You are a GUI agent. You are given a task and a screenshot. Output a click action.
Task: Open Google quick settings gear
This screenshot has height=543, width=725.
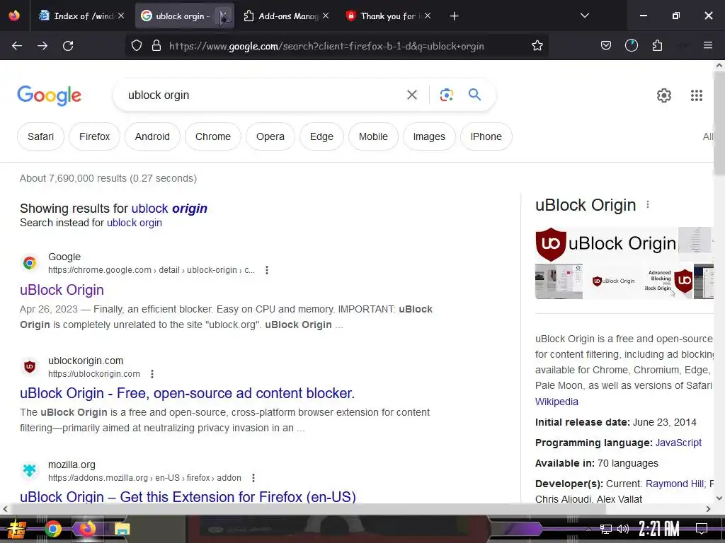coord(664,95)
